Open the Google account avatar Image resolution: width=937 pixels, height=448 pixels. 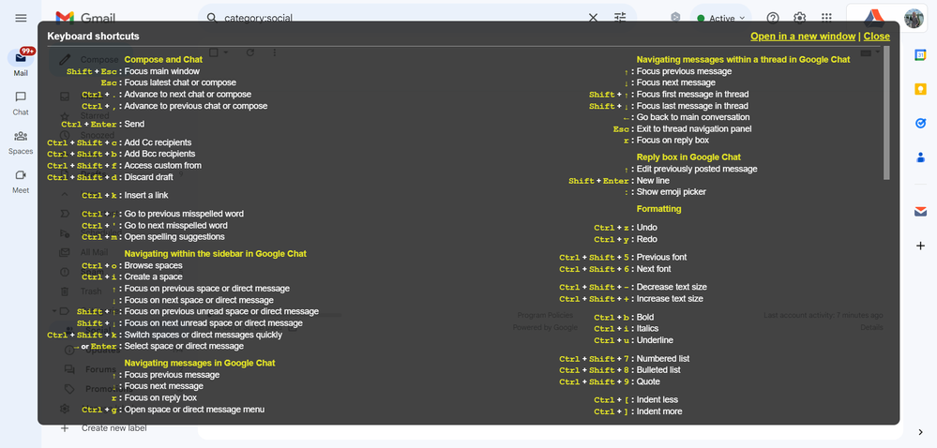click(x=914, y=18)
